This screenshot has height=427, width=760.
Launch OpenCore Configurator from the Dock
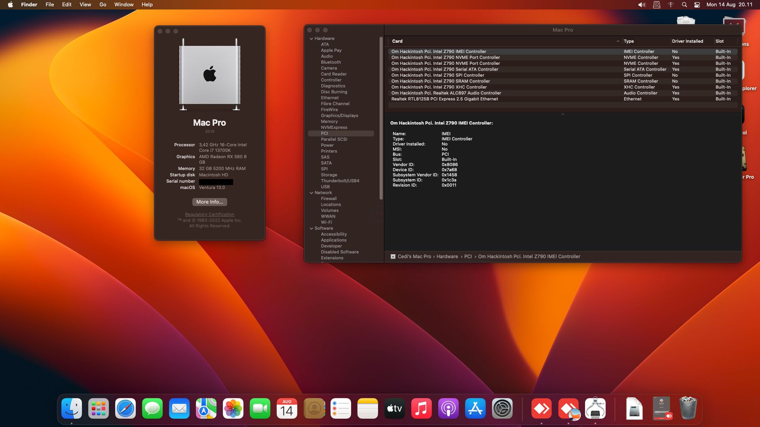[596, 408]
